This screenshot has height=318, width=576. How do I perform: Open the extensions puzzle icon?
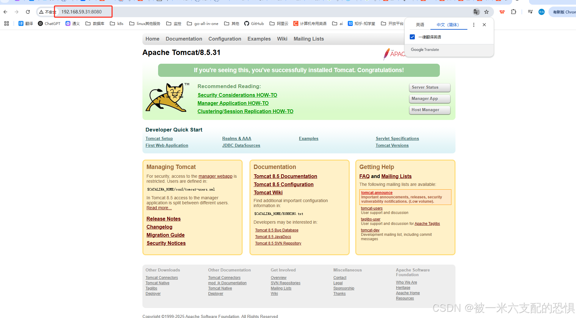click(513, 12)
